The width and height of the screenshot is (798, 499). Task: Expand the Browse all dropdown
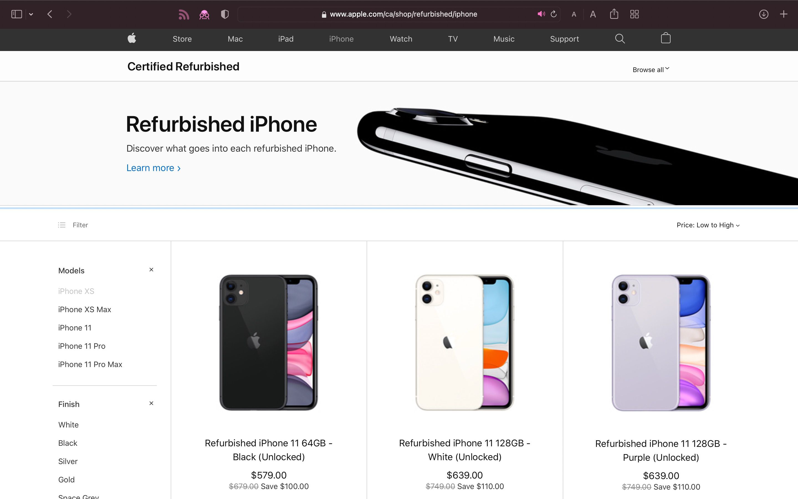pyautogui.click(x=651, y=70)
